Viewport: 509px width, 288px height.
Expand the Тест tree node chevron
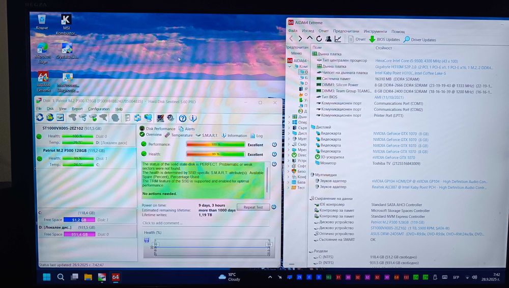(x=289, y=188)
